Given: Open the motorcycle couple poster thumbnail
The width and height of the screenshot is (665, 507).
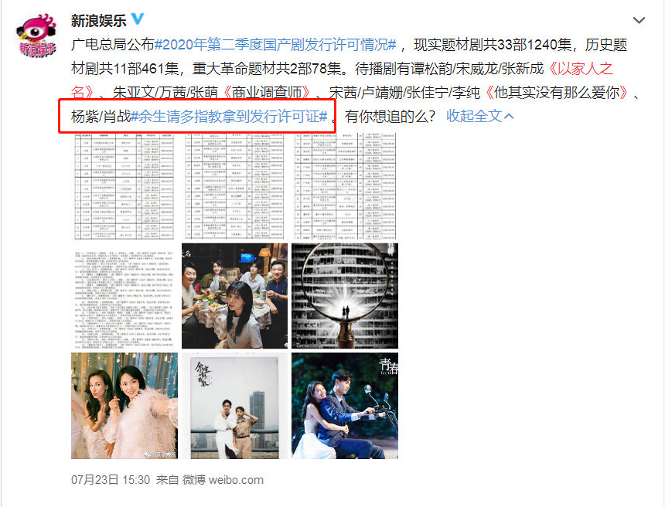Looking at the screenshot, I should [x=345, y=406].
